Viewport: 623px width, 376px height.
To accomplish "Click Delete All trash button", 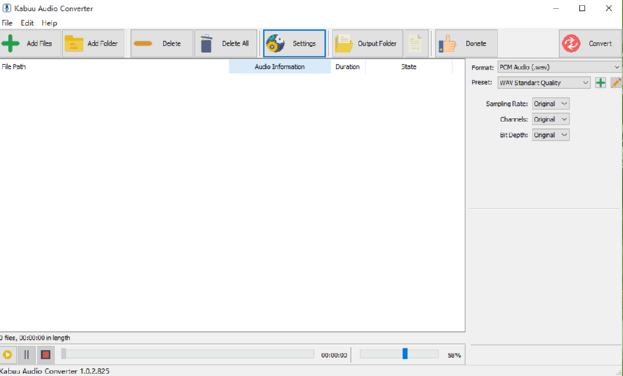I will (225, 43).
